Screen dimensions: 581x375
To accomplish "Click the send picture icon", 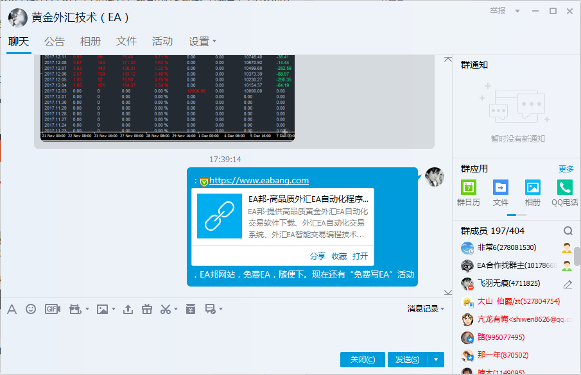I will [x=102, y=309].
